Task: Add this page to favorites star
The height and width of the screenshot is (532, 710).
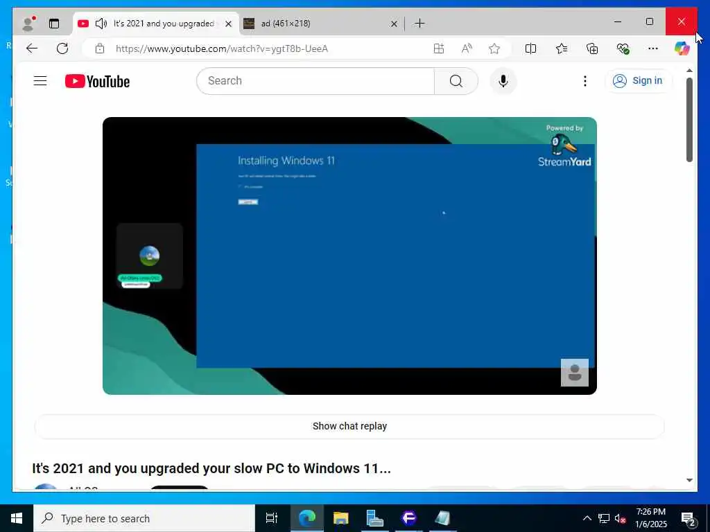Action: [x=494, y=48]
